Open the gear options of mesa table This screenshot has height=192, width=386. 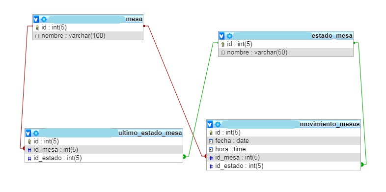(44, 19)
